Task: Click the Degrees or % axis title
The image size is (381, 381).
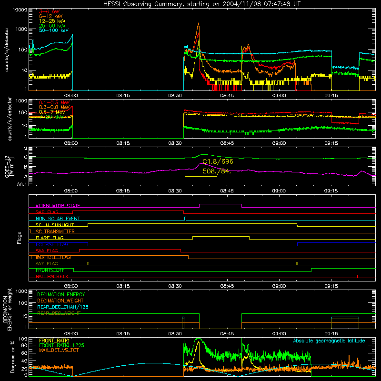Action: 12,357
